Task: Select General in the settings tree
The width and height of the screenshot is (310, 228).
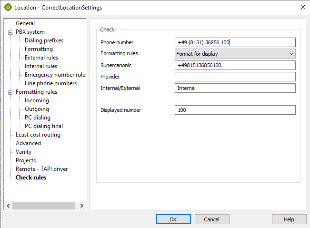Action: coord(25,23)
